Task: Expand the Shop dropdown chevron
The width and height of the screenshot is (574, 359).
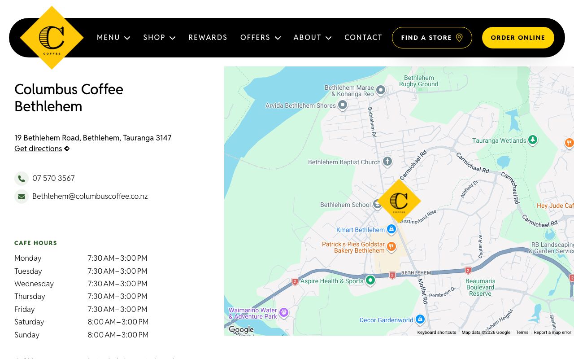Action: (x=173, y=38)
